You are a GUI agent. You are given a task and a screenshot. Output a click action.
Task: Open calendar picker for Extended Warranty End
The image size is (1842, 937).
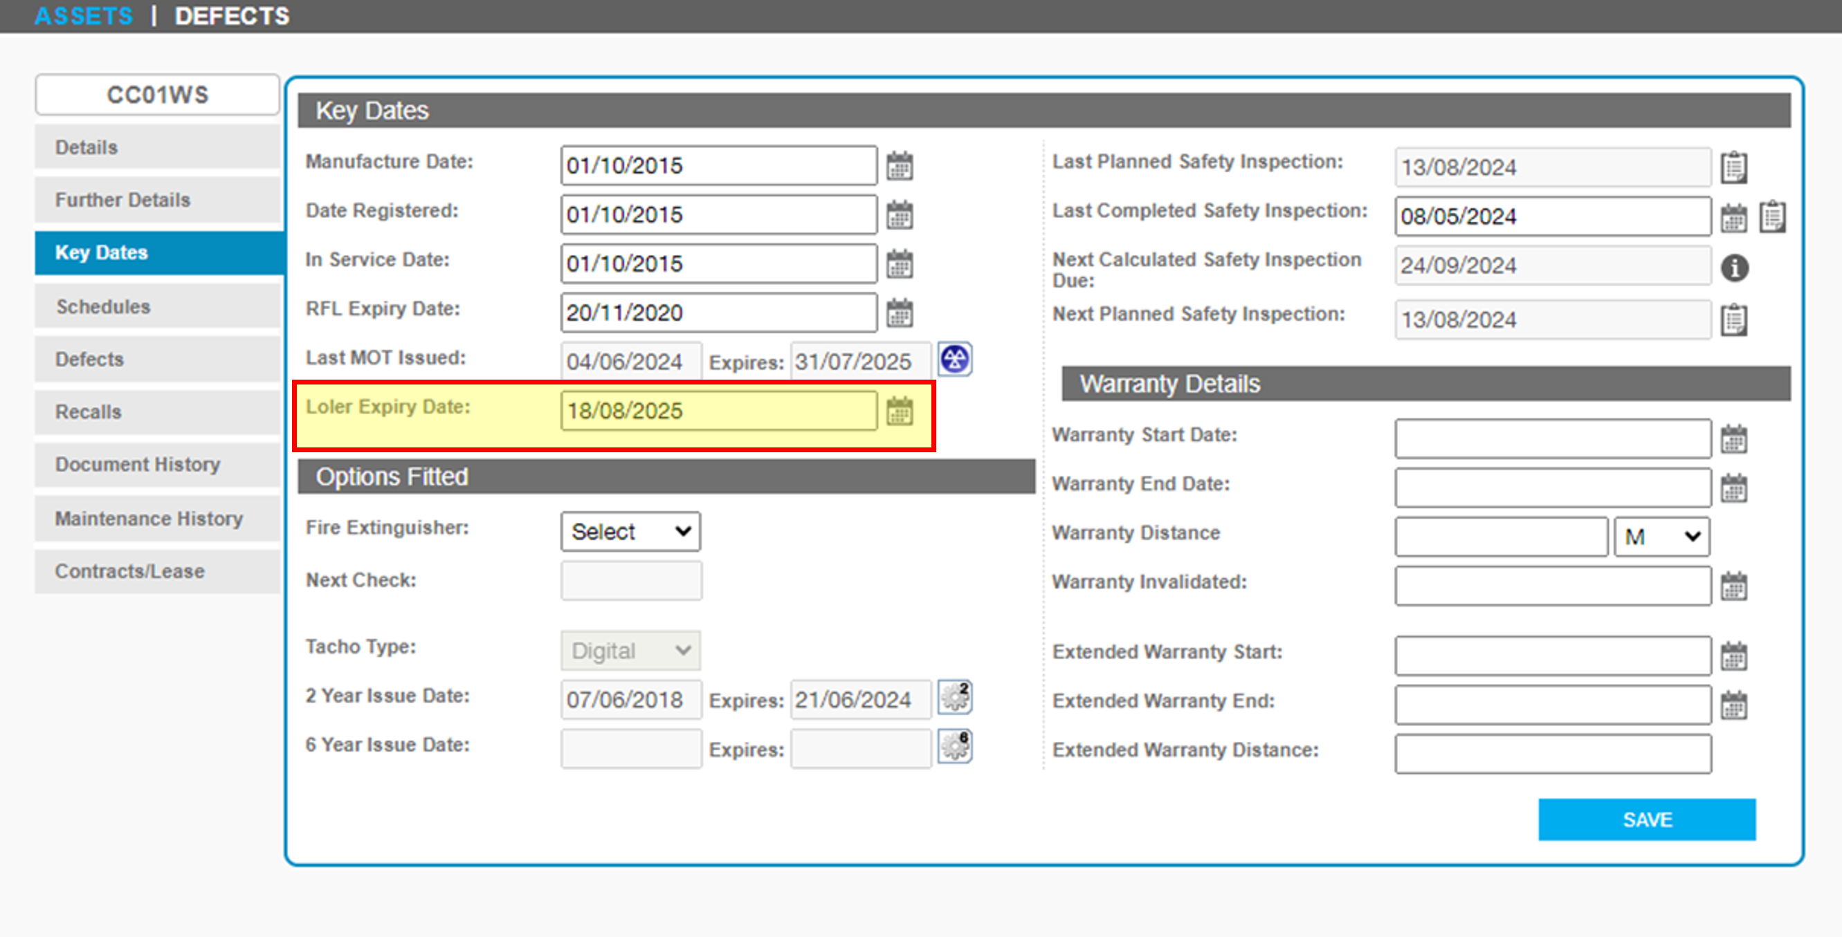[x=1733, y=705]
